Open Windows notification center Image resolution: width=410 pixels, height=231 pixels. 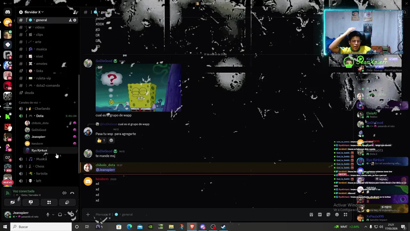[x=403, y=227]
